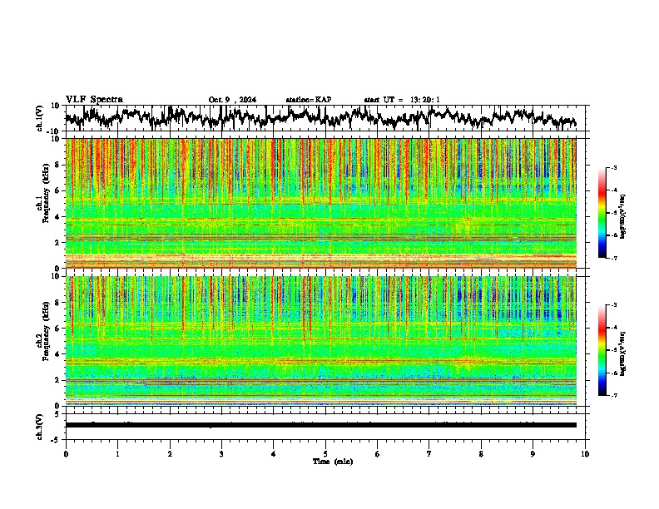Click the ch.2 frequency tick label "2"

pos(57,380)
